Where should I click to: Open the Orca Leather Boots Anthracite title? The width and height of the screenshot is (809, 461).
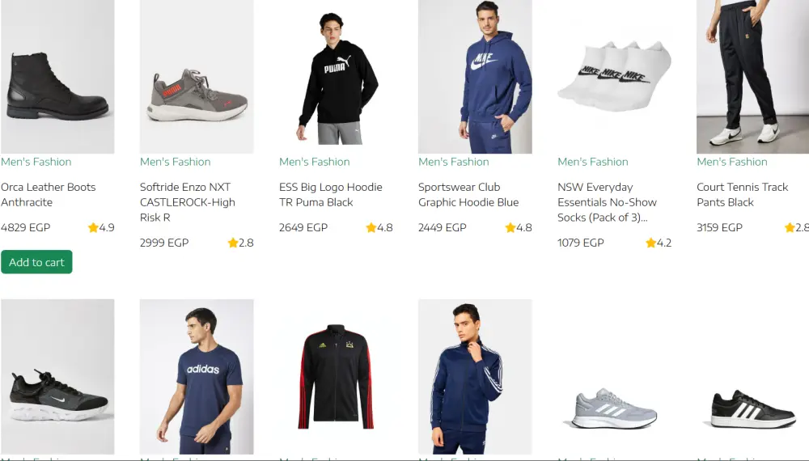(49, 195)
